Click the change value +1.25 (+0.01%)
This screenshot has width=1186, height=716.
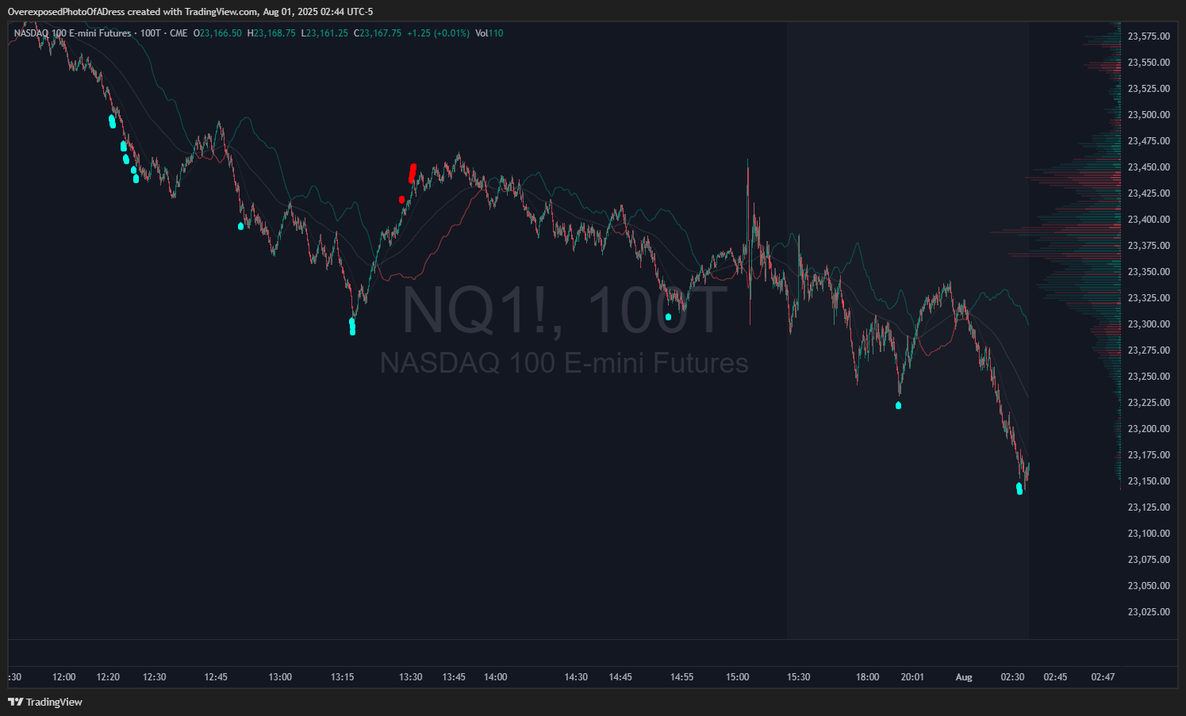coord(438,33)
